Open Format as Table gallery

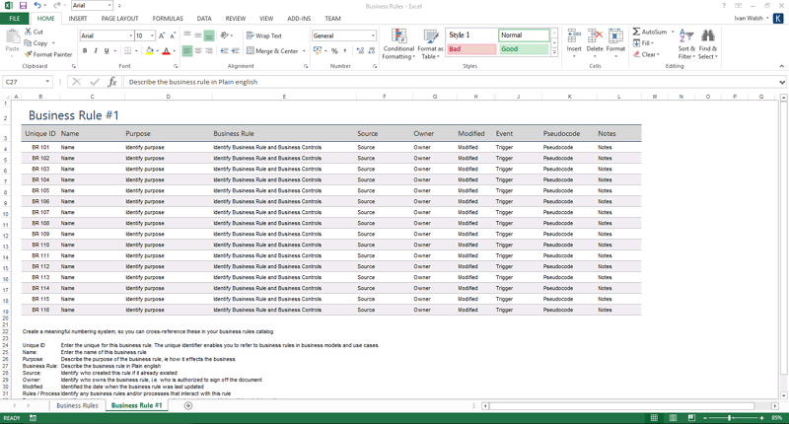tap(430, 44)
